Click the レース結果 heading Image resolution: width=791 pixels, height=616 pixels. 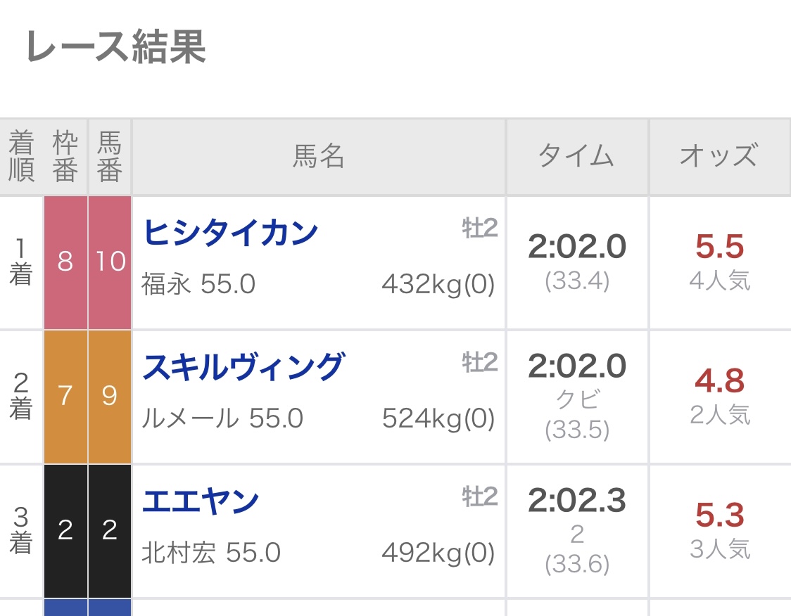(116, 49)
